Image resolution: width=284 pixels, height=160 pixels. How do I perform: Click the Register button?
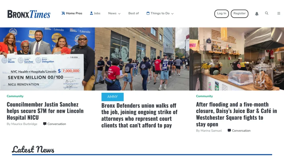click(239, 14)
